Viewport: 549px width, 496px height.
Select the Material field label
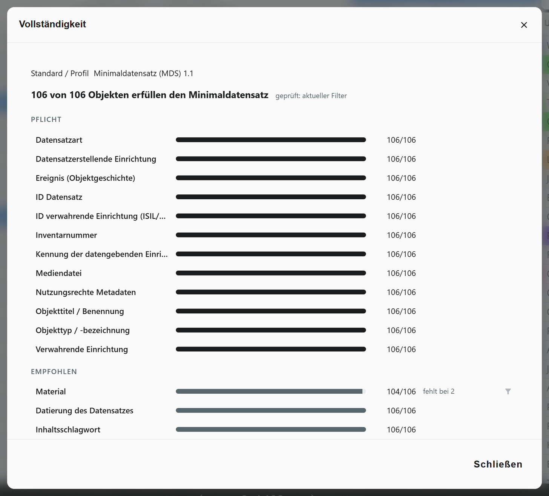click(51, 391)
